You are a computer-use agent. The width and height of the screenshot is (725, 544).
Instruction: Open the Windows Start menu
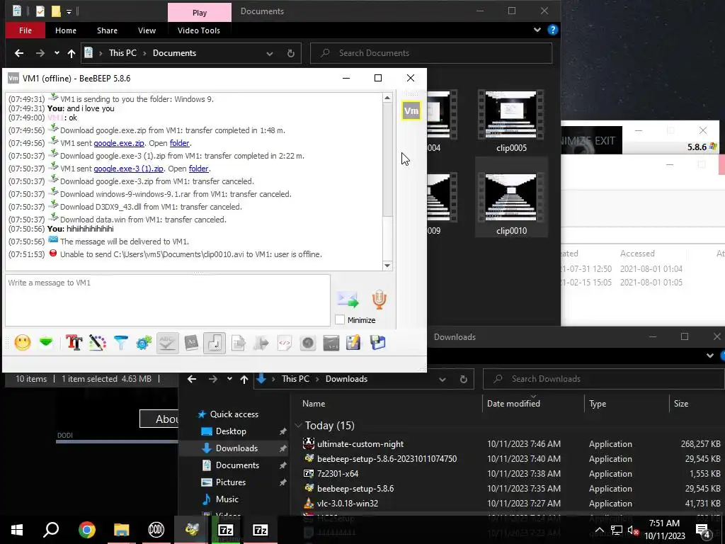(17, 530)
